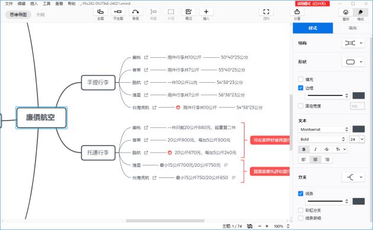Image resolution: width=373 pixels, height=230 pixels.
Task: Open the 结构 structure dropdown
Action: pos(353,43)
